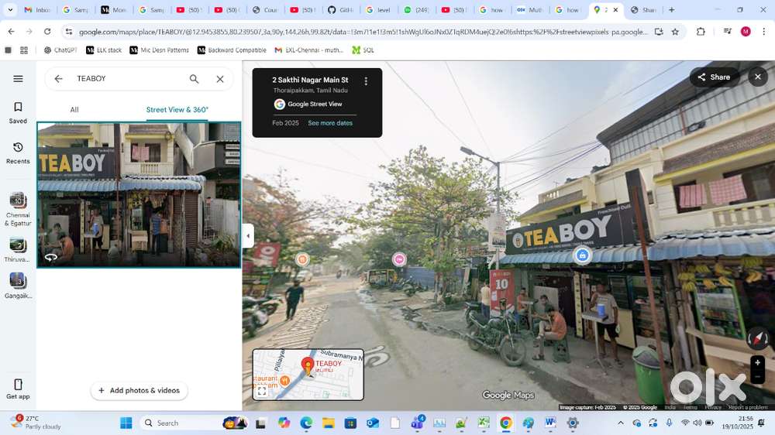Click the search magnifier icon beside TEABOY

(x=195, y=79)
